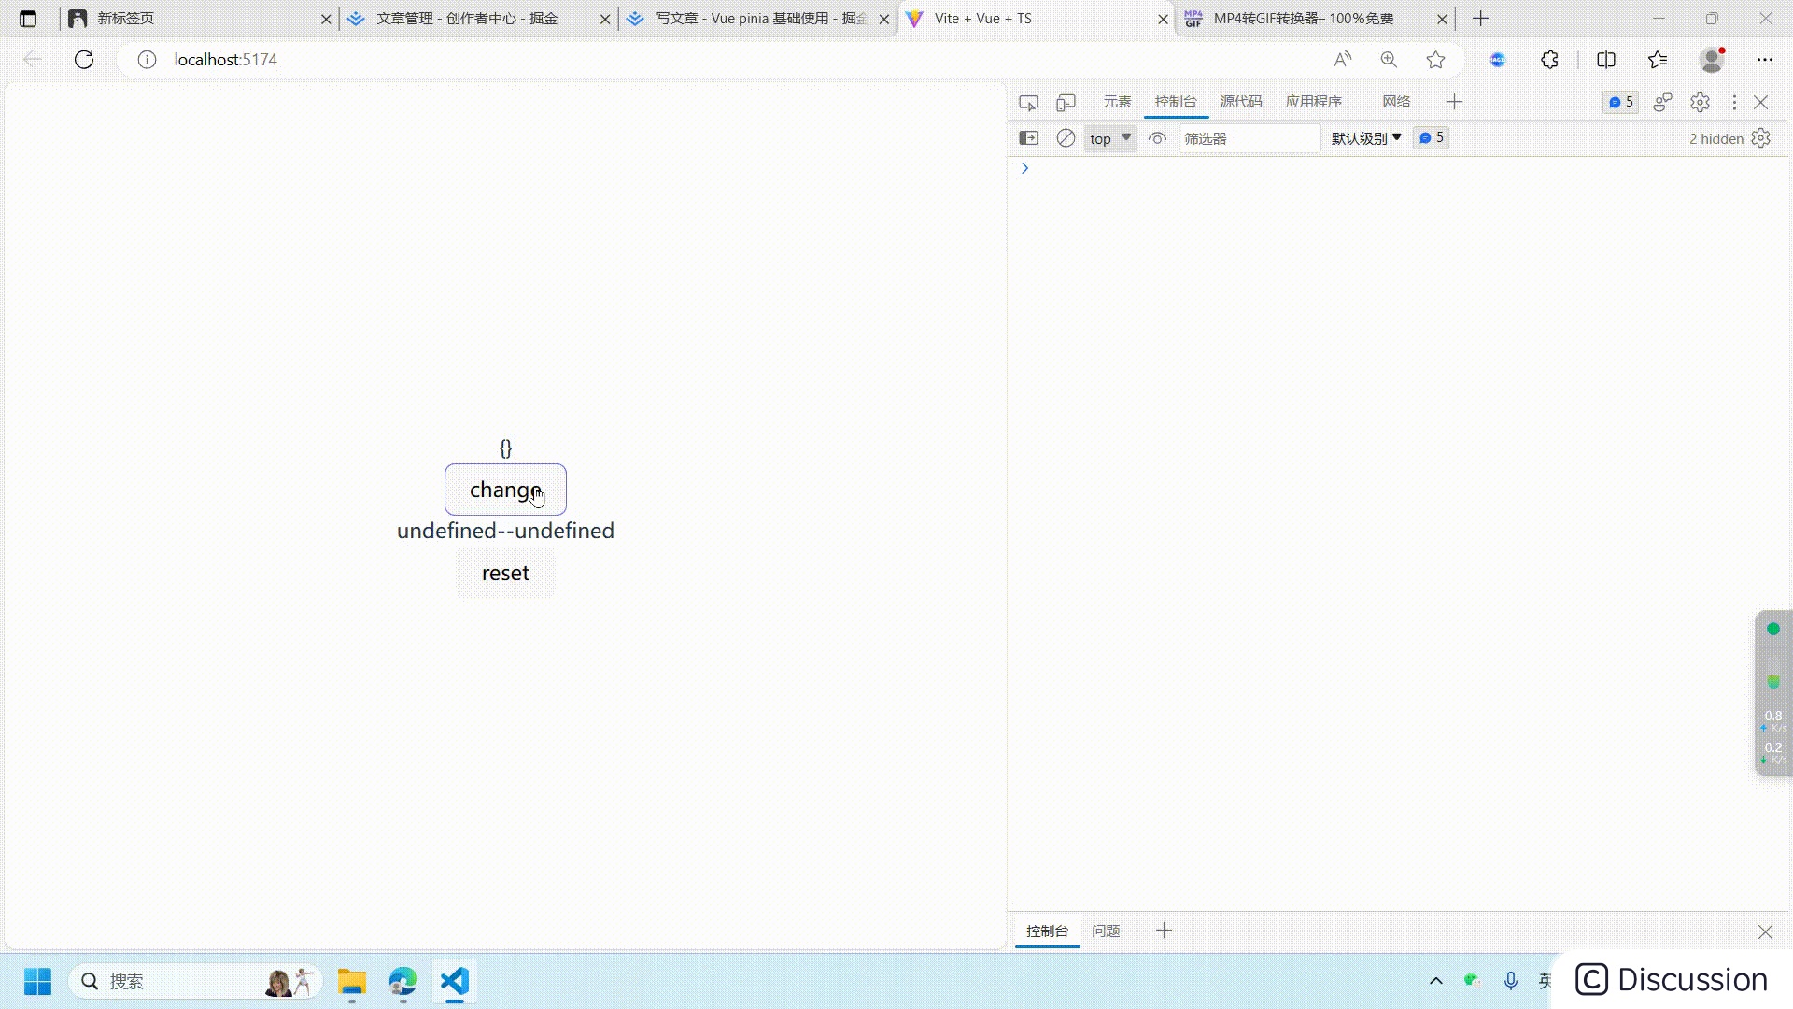The image size is (1793, 1009).
Task: Show hidden system tray icons via the chevron
Action: pos(1436,981)
